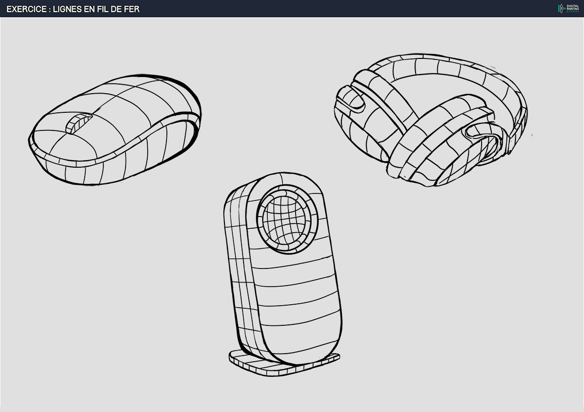Screen dimensions: 584x412
Task: Select the computer mouse wireframe drawing
Action: (x=115, y=130)
